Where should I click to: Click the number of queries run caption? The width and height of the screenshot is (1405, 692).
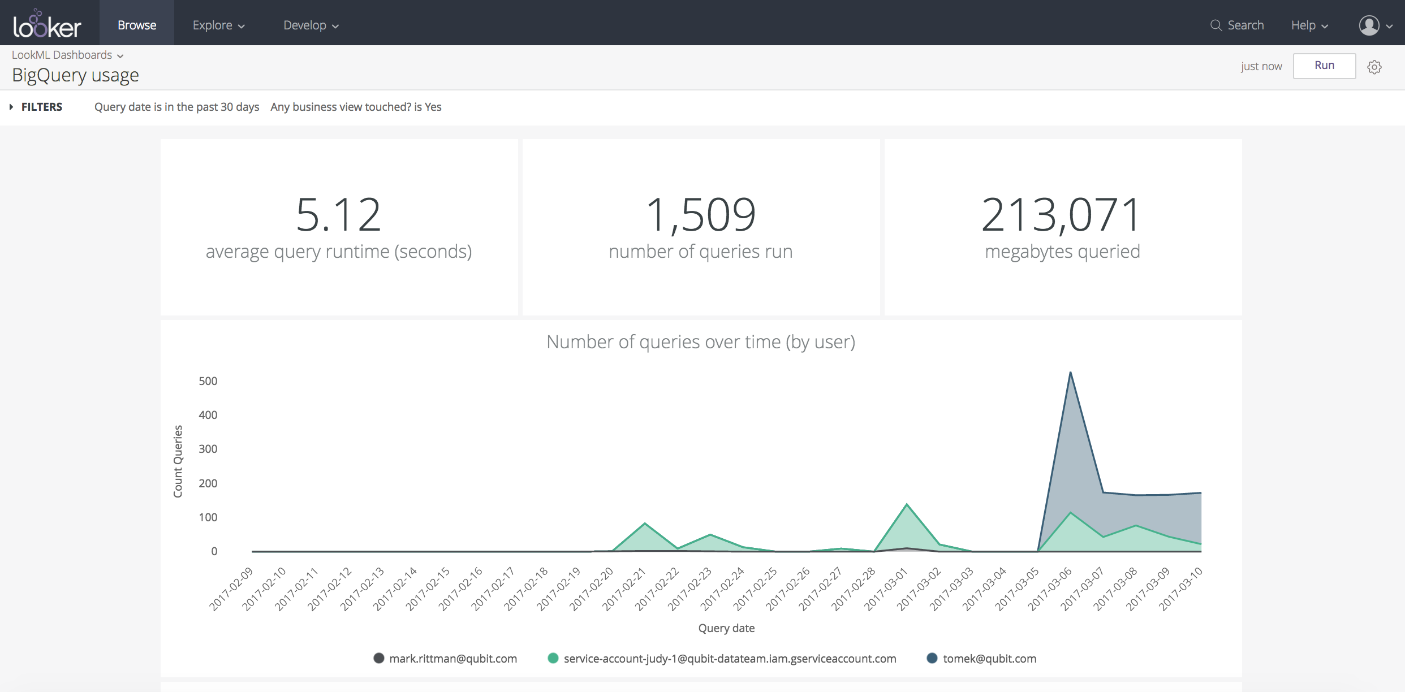[x=701, y=251]
